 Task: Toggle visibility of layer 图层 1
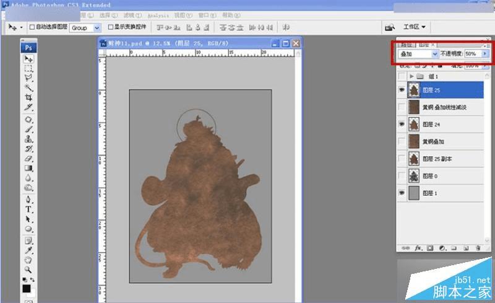[x=402, y=193]
